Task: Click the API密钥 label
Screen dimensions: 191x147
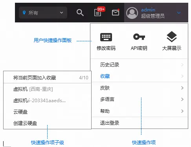Action: point(139,48)
